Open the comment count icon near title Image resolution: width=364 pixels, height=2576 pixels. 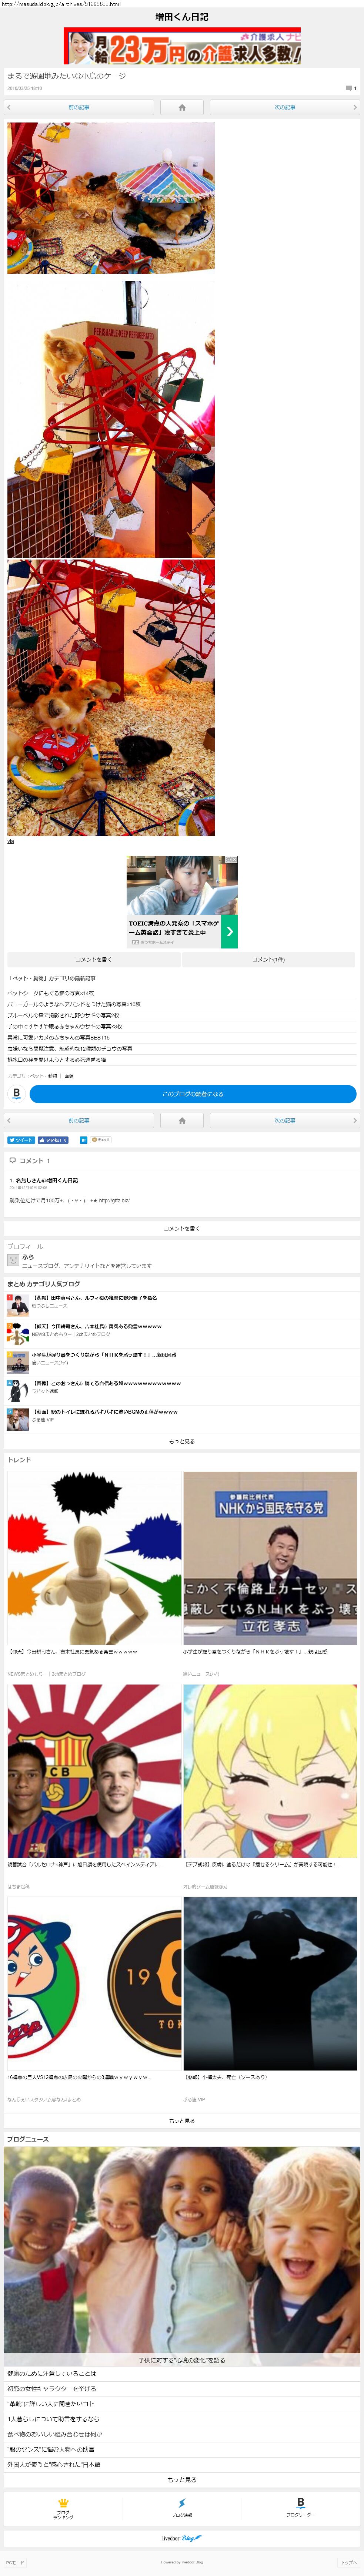349,88
